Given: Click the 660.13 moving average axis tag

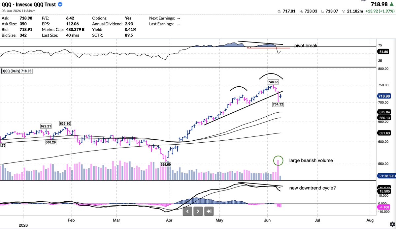Looking at the screenshot, I should [x=385, y=118].
